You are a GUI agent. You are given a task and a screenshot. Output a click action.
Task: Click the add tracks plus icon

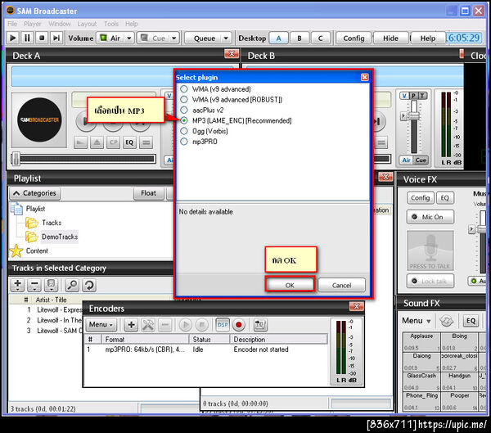coord(17,285)
